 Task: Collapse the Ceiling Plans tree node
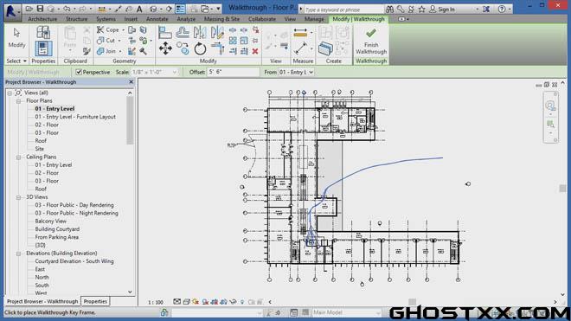[18, 157]
